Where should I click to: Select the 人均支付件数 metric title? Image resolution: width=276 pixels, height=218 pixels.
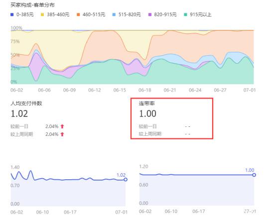click(26, 104)
